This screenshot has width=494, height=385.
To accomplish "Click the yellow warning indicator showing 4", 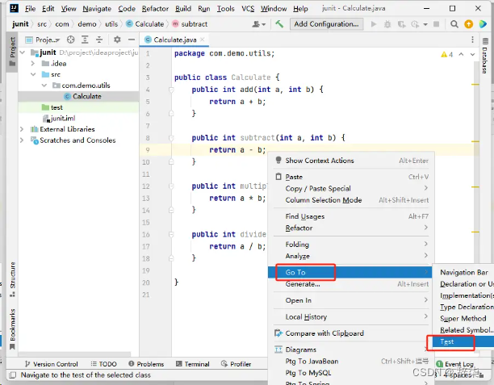I will tap(446, 55).
